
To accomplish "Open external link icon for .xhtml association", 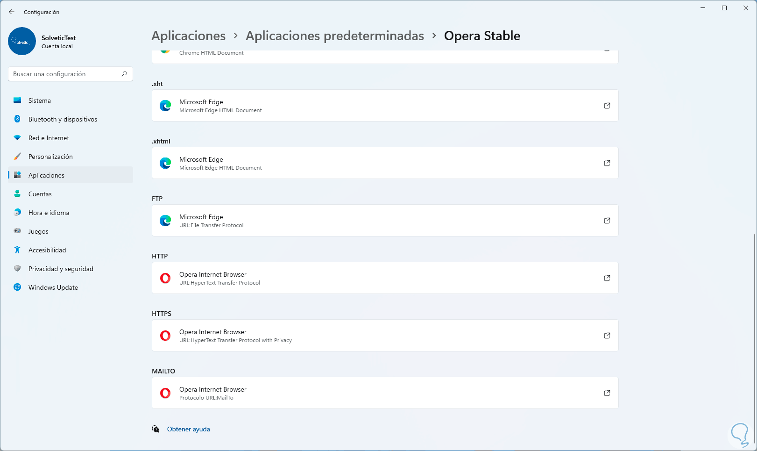I will click(x=607, y=163).
